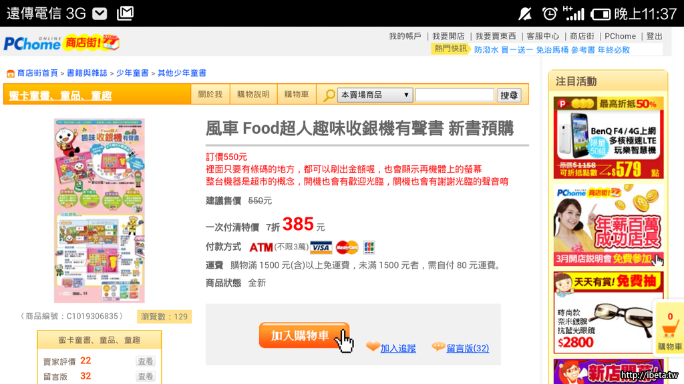Click the 搜尋 button
The image size is (684, 384).
[509, 95]
